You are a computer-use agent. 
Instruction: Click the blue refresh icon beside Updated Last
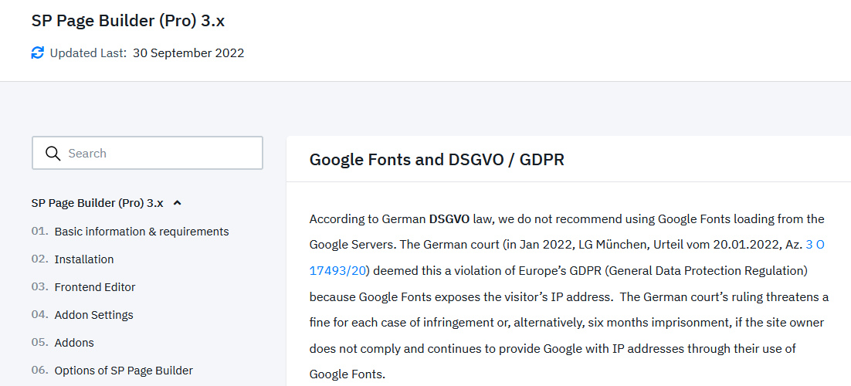[38, 53]
